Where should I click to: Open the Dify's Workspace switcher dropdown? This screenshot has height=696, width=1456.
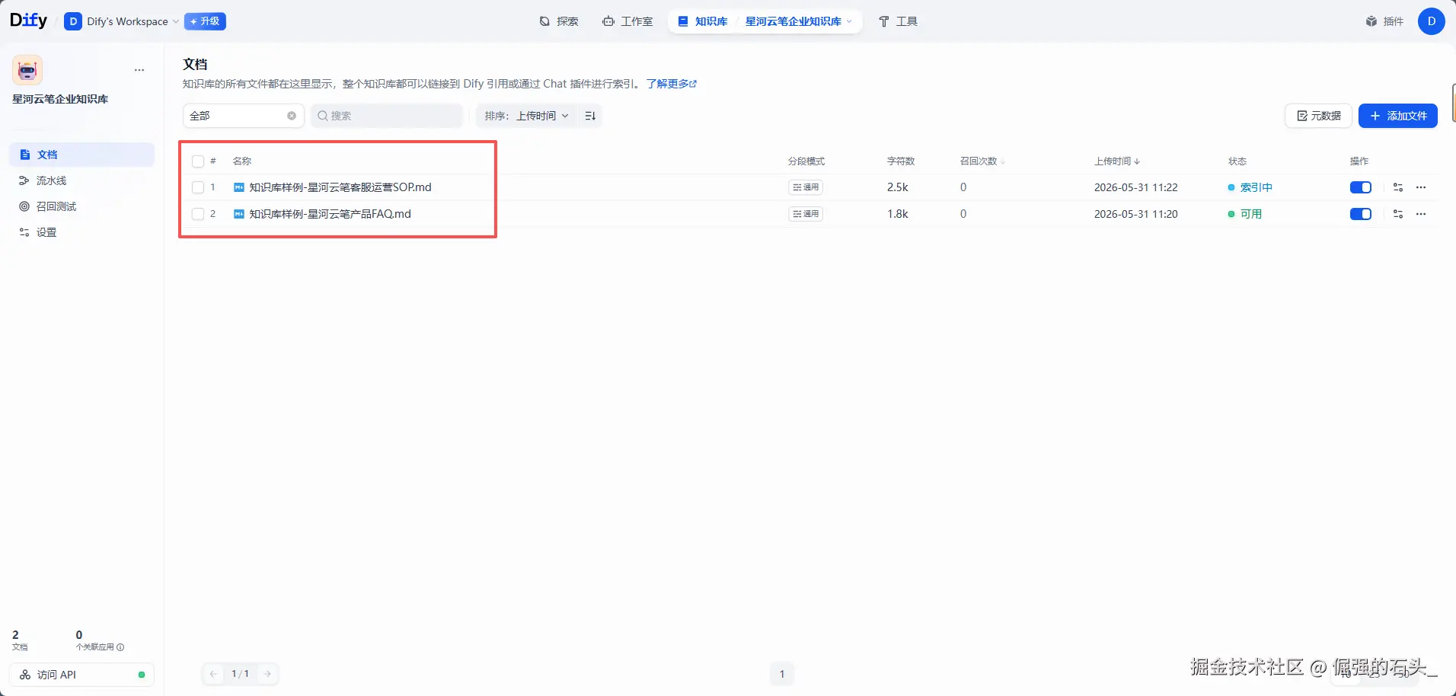coord(123,21)
